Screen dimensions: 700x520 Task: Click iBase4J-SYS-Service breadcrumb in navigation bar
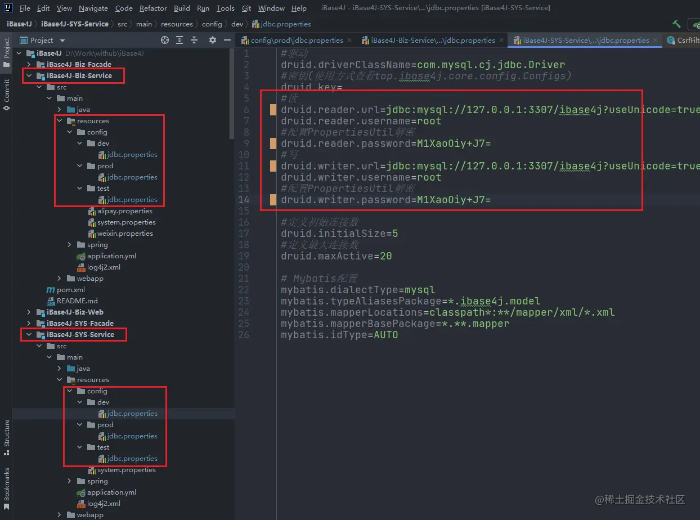pyautogui.click(x=75, y=24)
